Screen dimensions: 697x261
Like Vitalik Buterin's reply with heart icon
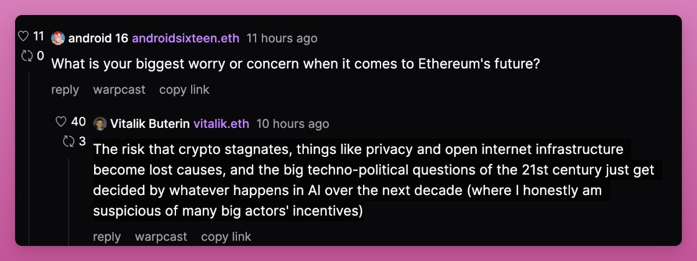(x=61, y=122)
